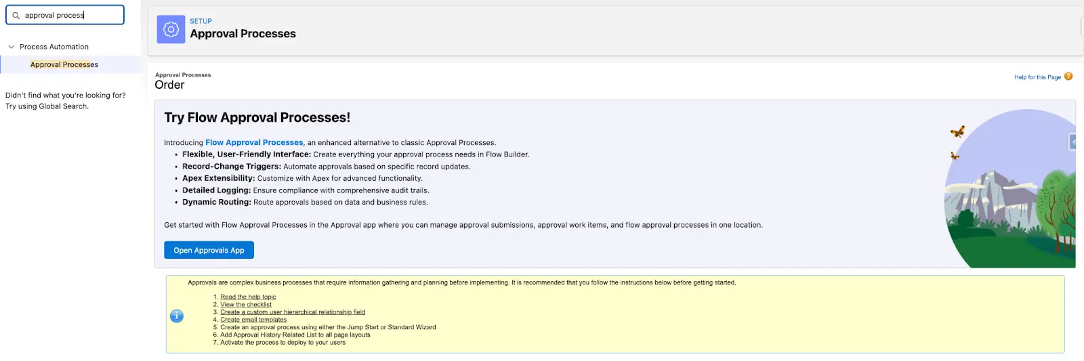This screenshot has width=1084, height=361.
Task: Open the Create email templates link
Action: 253,320
